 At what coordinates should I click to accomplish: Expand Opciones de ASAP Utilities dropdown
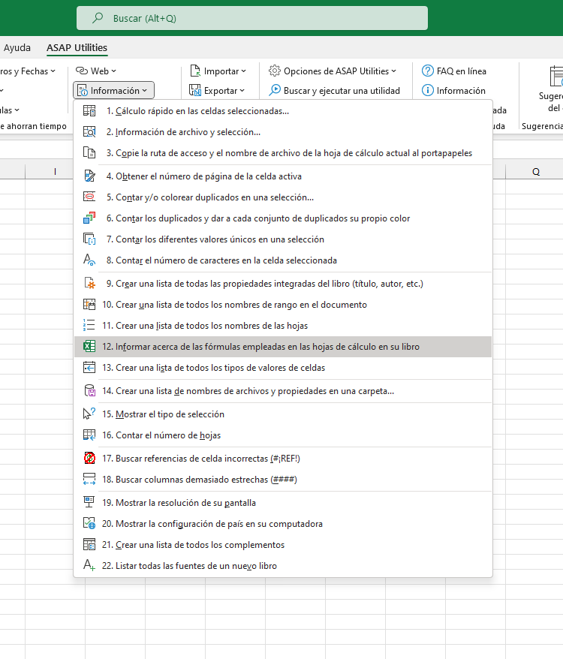[x=333, y=71]
